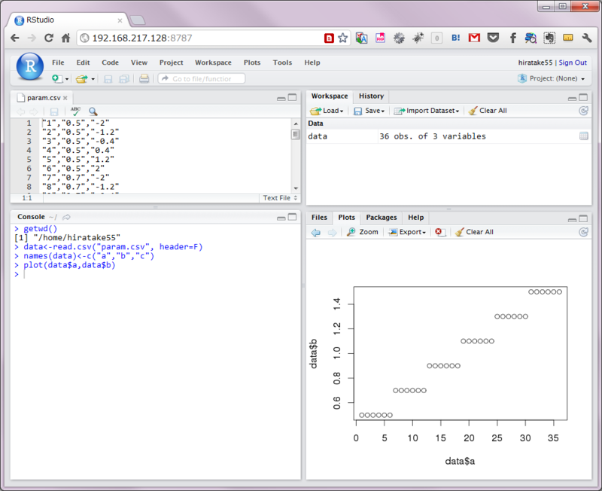Screen dimensions: 602x491
Task: Click the Pocket extension icon
Action: pyautogui.click(x=493, y=38)
